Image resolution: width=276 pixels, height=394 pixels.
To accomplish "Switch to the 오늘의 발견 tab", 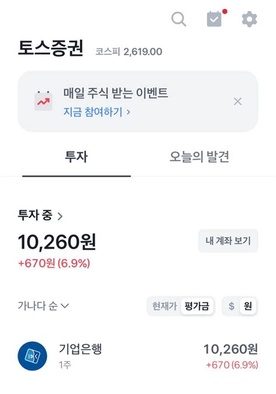I will point(199,157).
